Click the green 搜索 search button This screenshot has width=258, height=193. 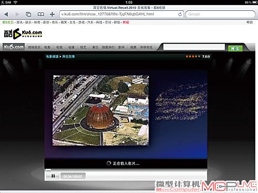[235, 49]
